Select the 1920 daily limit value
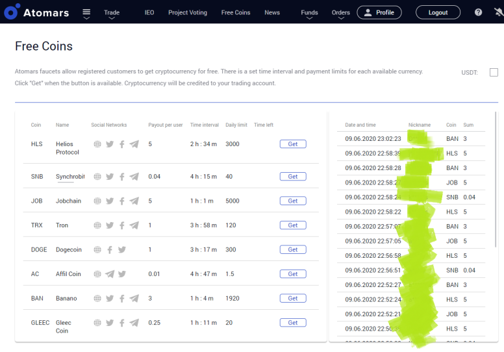 pyautogui.click(x=233, y=298)
